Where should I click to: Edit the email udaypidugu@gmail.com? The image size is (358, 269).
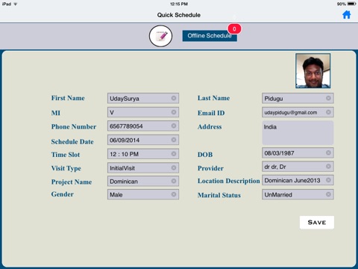(x=298, y=112)
